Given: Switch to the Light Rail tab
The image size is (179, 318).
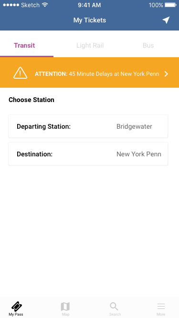Looking at the screenshot, I should 90,45.
